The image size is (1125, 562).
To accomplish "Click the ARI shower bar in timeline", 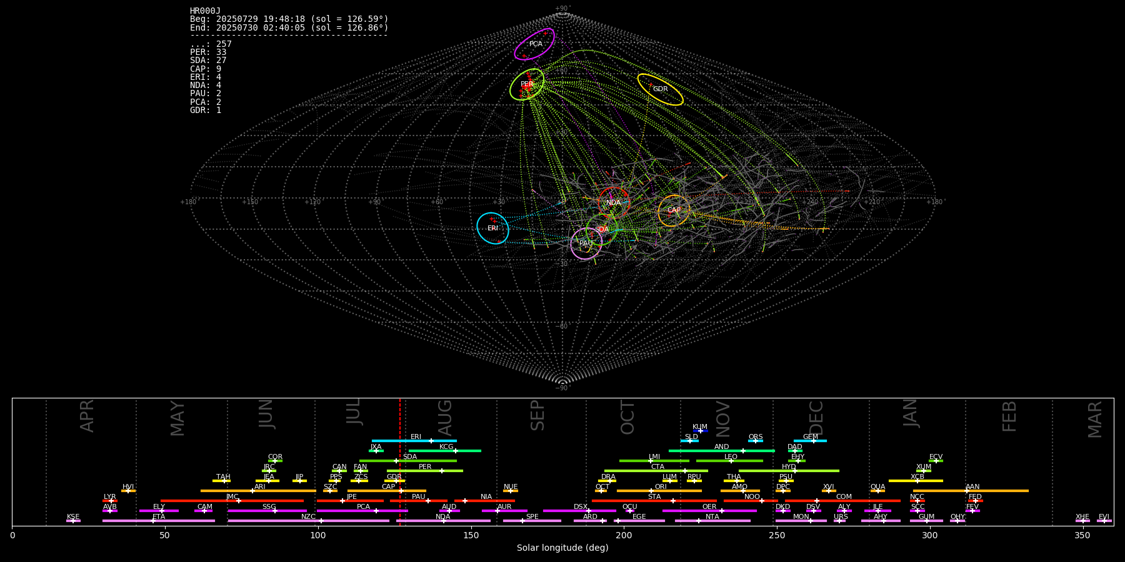I will coord(259,491).
